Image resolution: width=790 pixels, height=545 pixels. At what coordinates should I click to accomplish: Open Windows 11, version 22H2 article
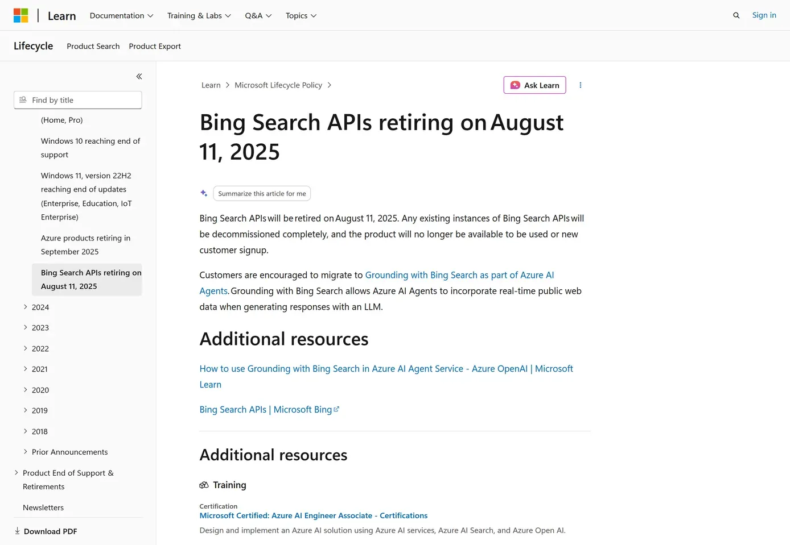(x=87, y=196)
